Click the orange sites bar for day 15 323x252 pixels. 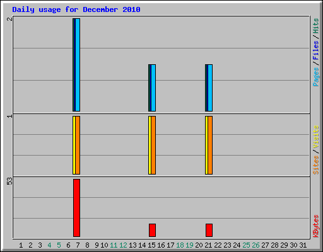tap(153, 145)
